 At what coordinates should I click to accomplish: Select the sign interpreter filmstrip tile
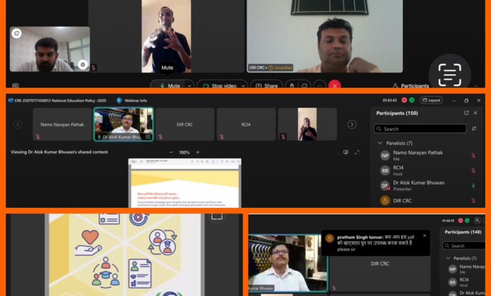(307, 124)
